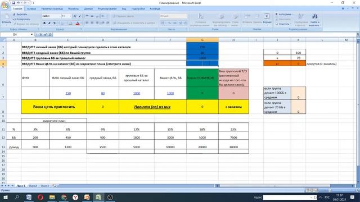Switch to the Главная ribbon tab
Viewport: 360px width, 202px height.
tap(17, 9)
